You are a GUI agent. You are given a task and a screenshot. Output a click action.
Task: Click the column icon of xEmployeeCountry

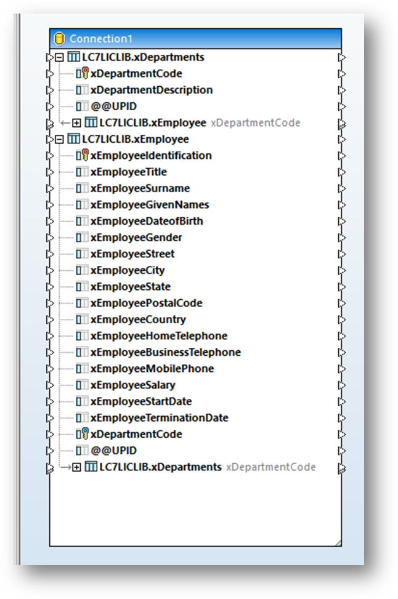tap(82, 320)
